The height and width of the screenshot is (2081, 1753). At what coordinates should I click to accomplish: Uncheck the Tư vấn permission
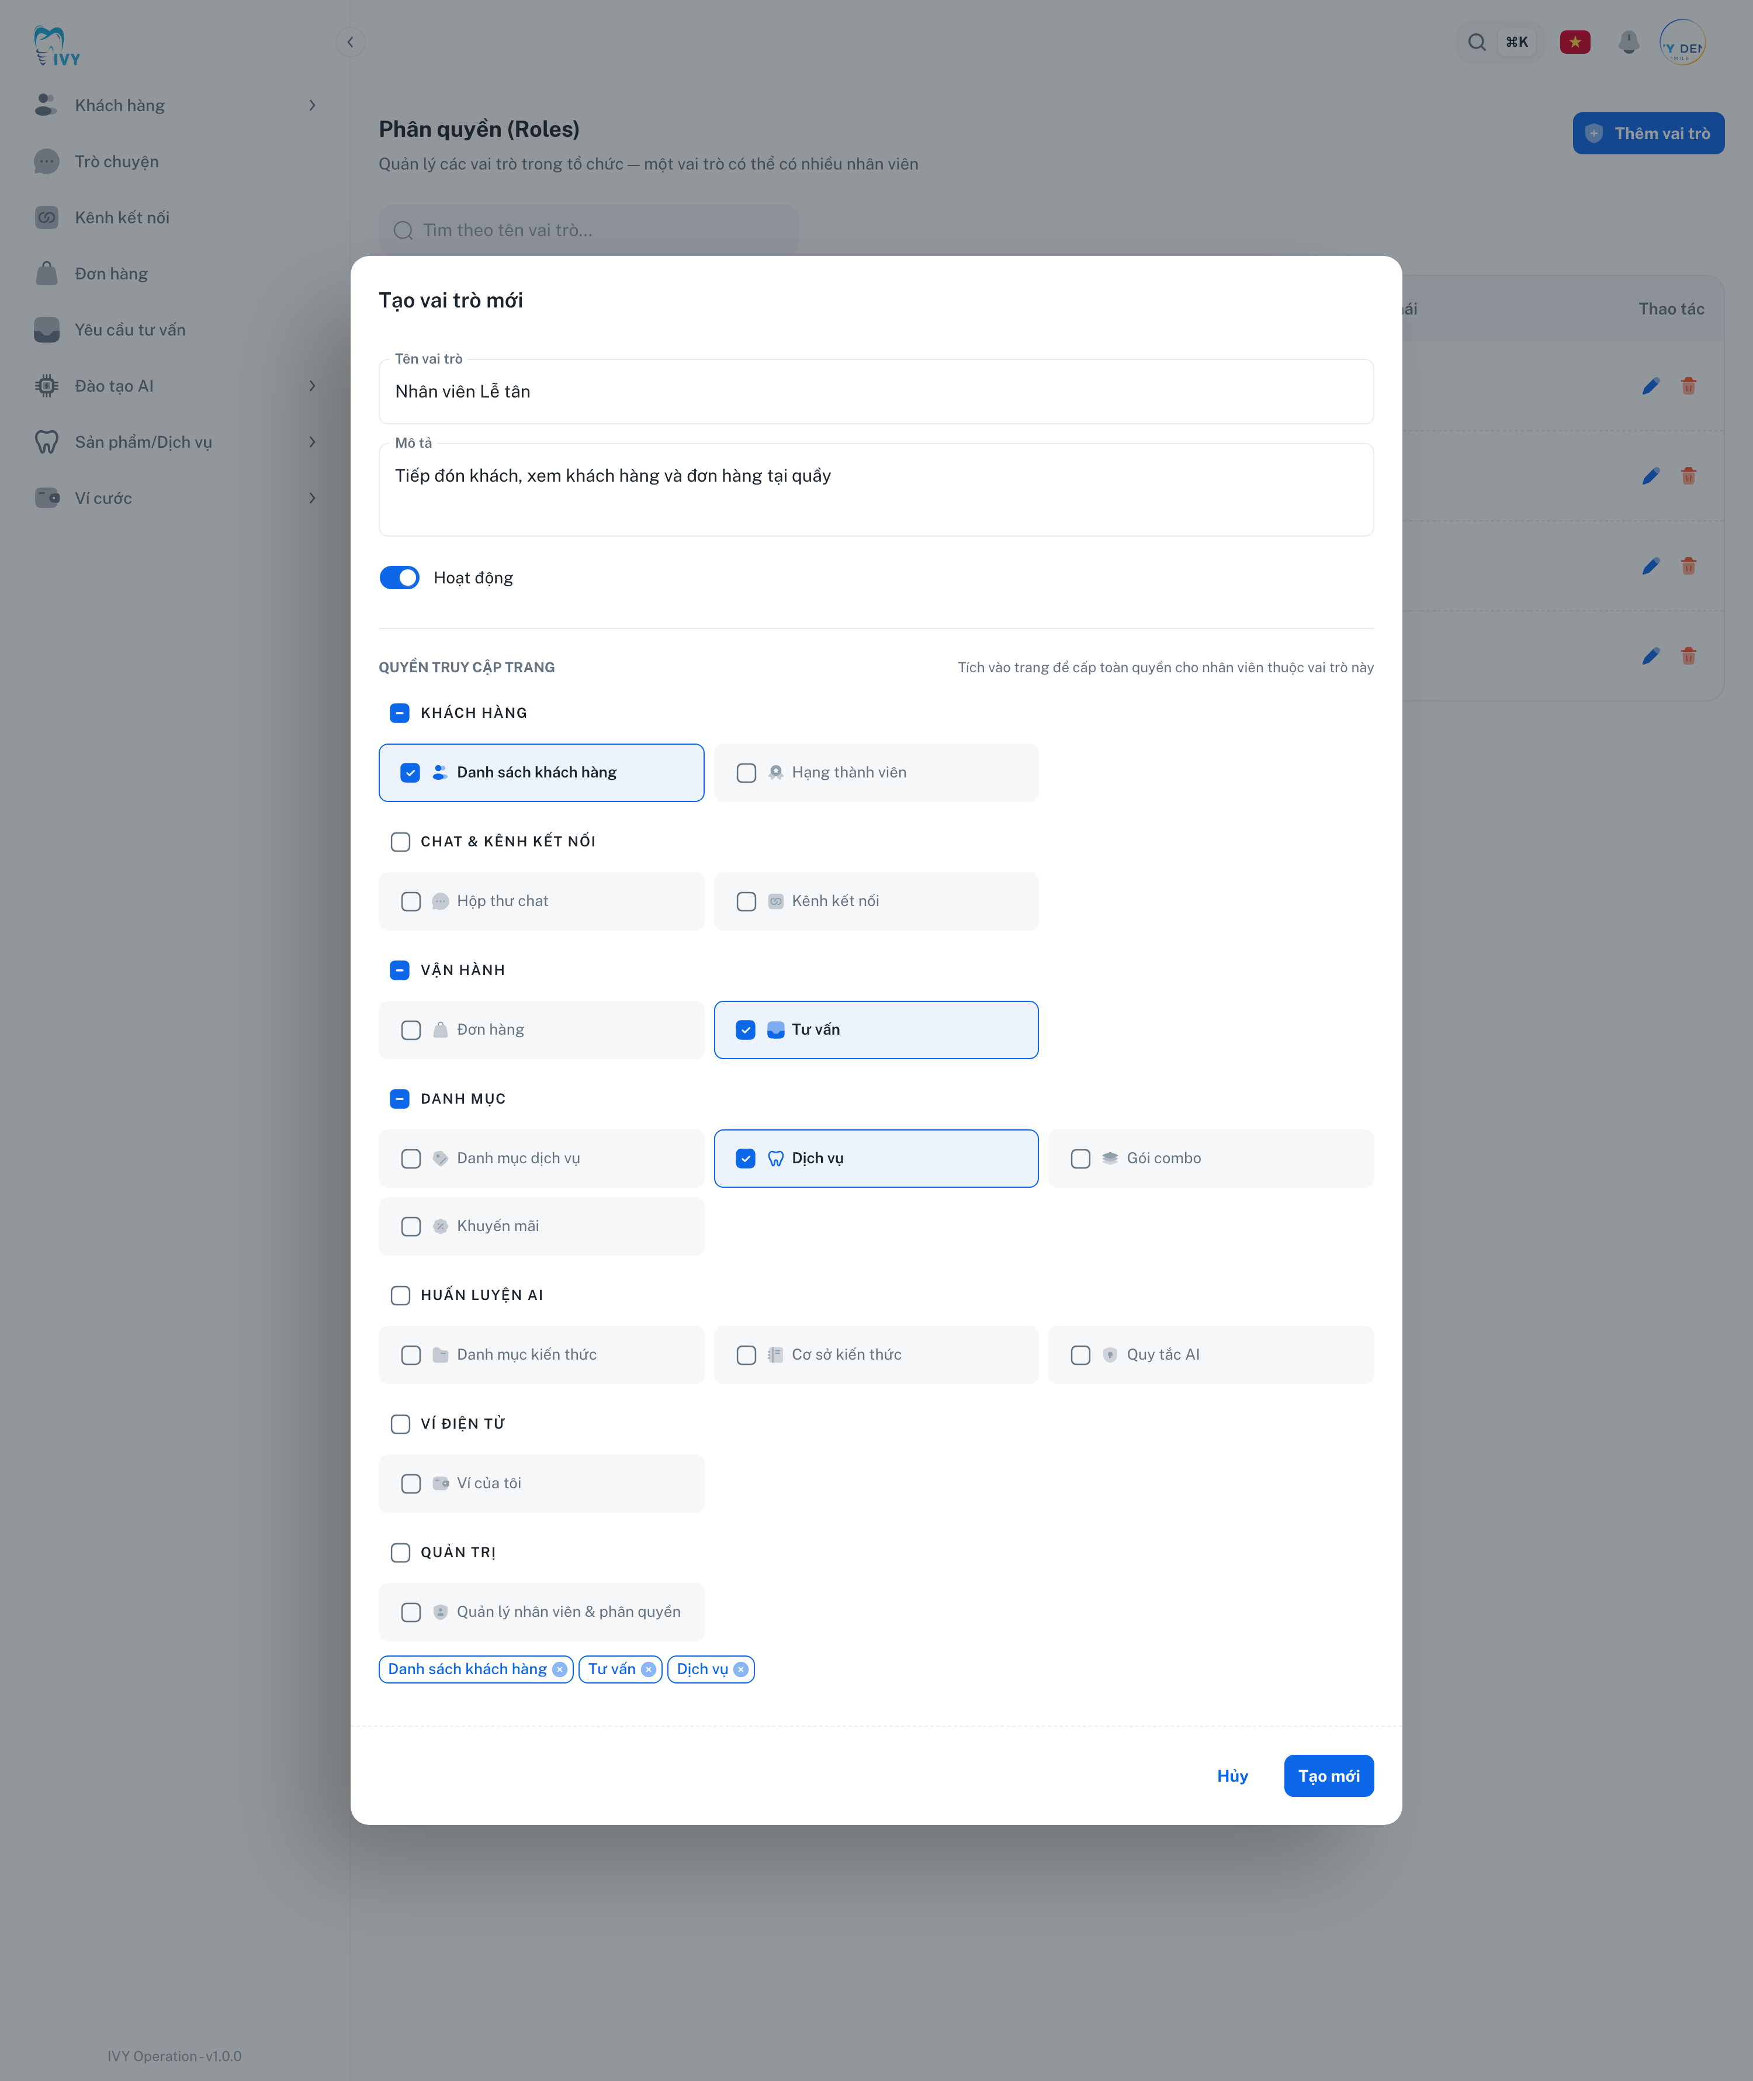[746, 1030]
